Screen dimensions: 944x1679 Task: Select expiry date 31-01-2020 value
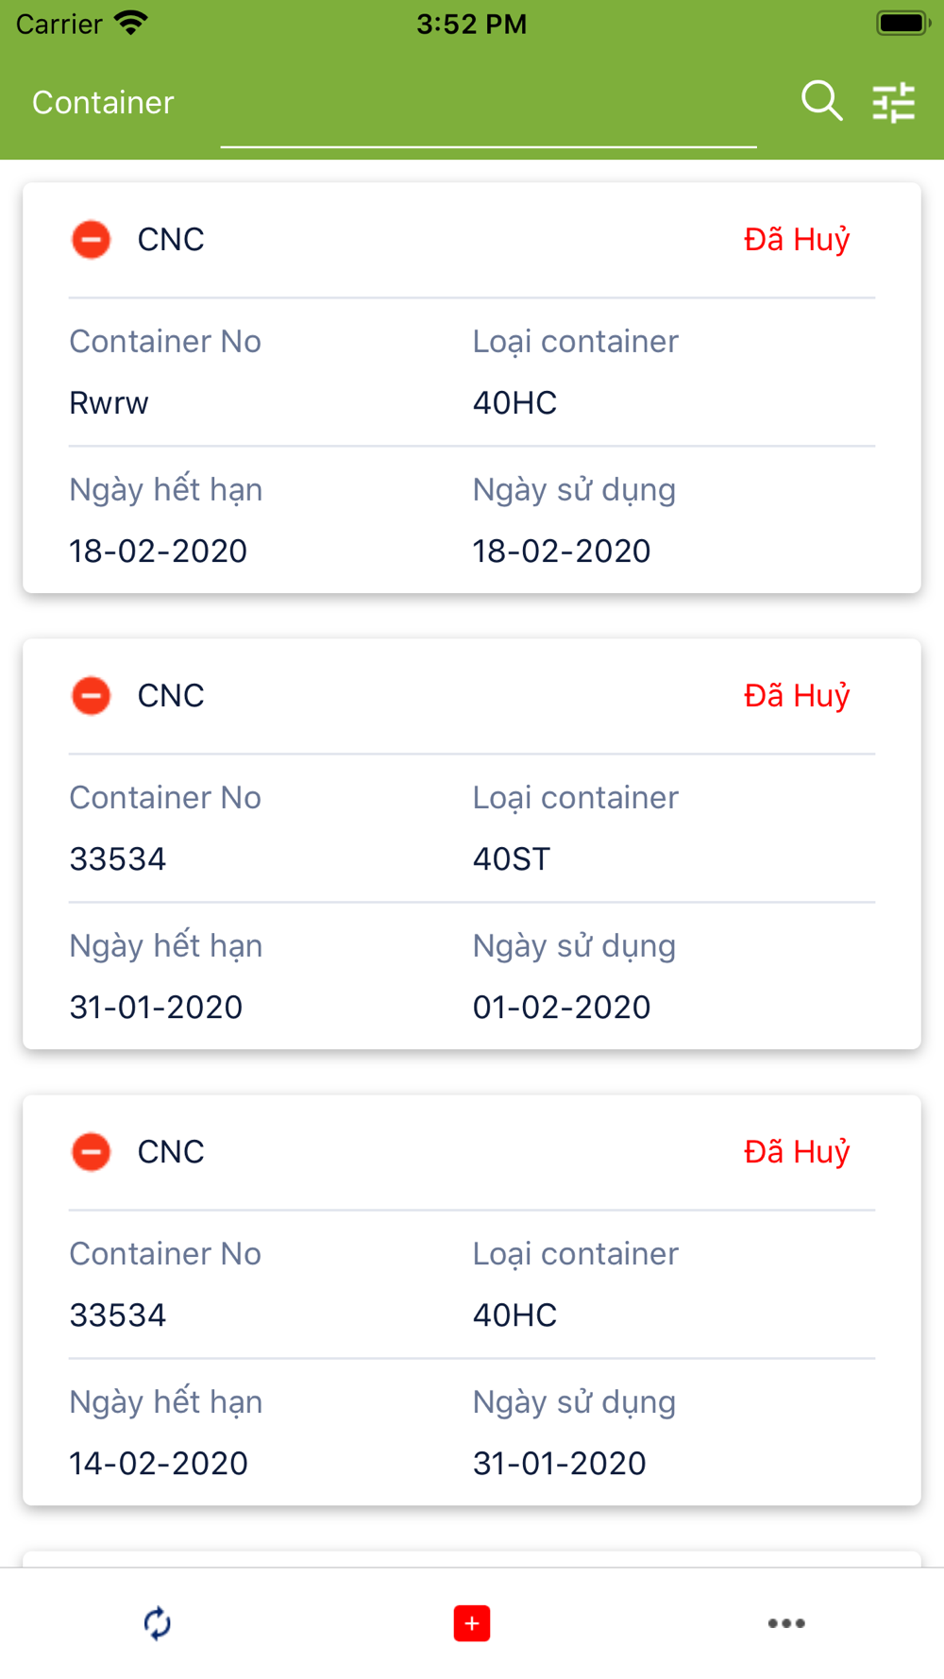coord(156,1008)
